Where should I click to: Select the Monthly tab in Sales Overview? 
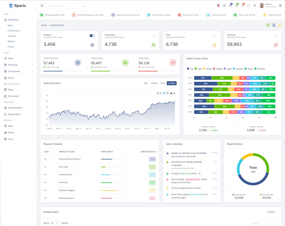(154, 83)
